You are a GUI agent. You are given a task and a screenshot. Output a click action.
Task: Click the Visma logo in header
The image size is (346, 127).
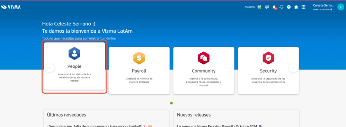[11, 7]
